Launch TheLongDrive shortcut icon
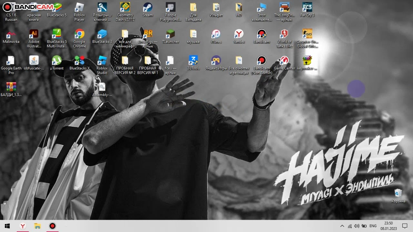Image resolution: width=413 pixels, height=232 pixels. [284, 12]
